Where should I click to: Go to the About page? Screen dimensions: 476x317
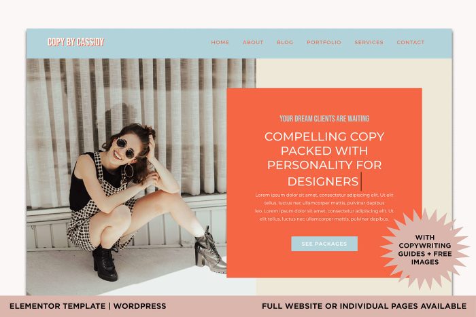pyautogui.click(x=253, y=43)
